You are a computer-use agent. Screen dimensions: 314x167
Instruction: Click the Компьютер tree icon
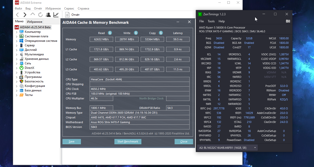point(21,32)
